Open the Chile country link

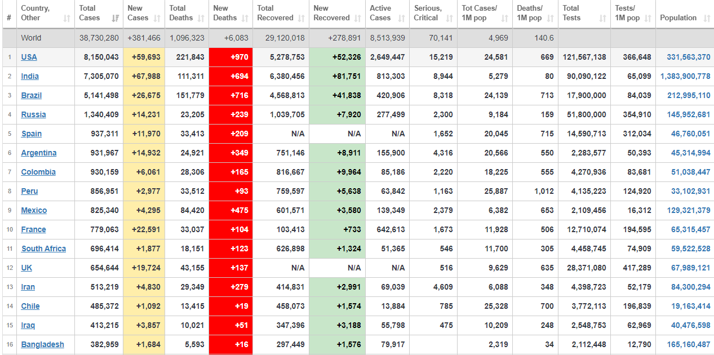click(30, 306)
